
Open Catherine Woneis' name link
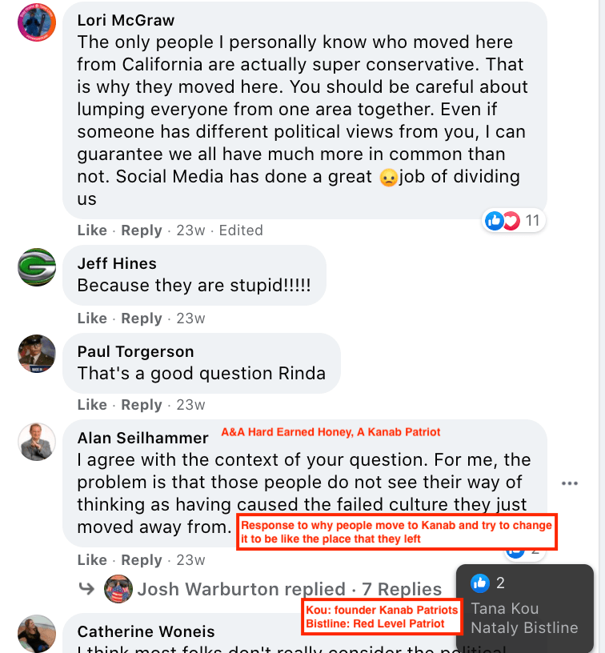coord(146,631)
